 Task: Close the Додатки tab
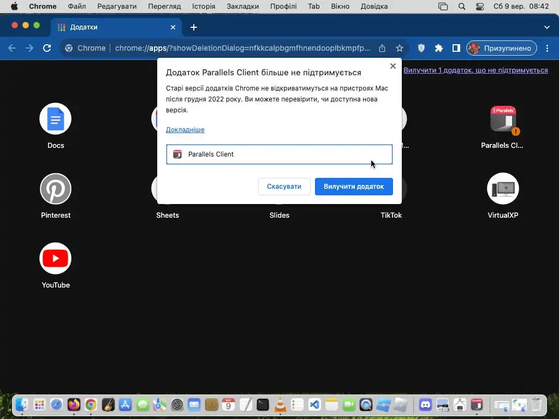[x=173, y=27]
